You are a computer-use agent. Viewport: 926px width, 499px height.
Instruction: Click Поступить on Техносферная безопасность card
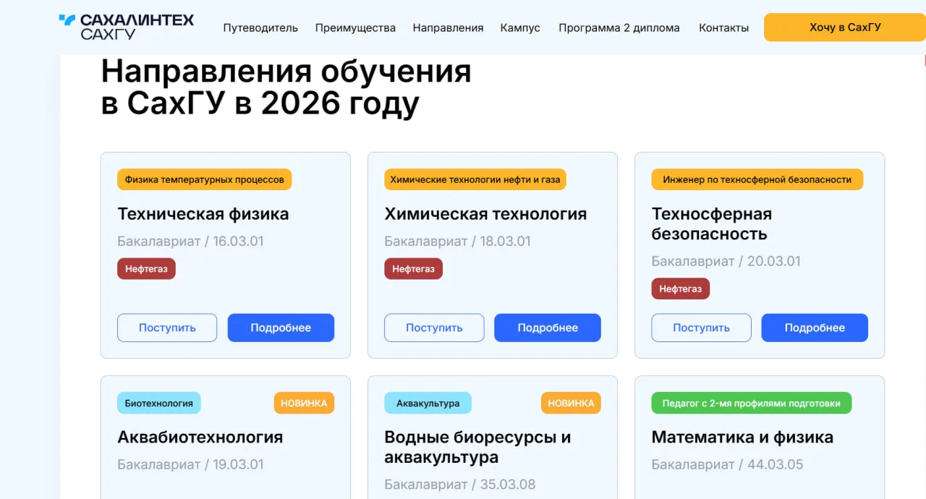[701, 328]
